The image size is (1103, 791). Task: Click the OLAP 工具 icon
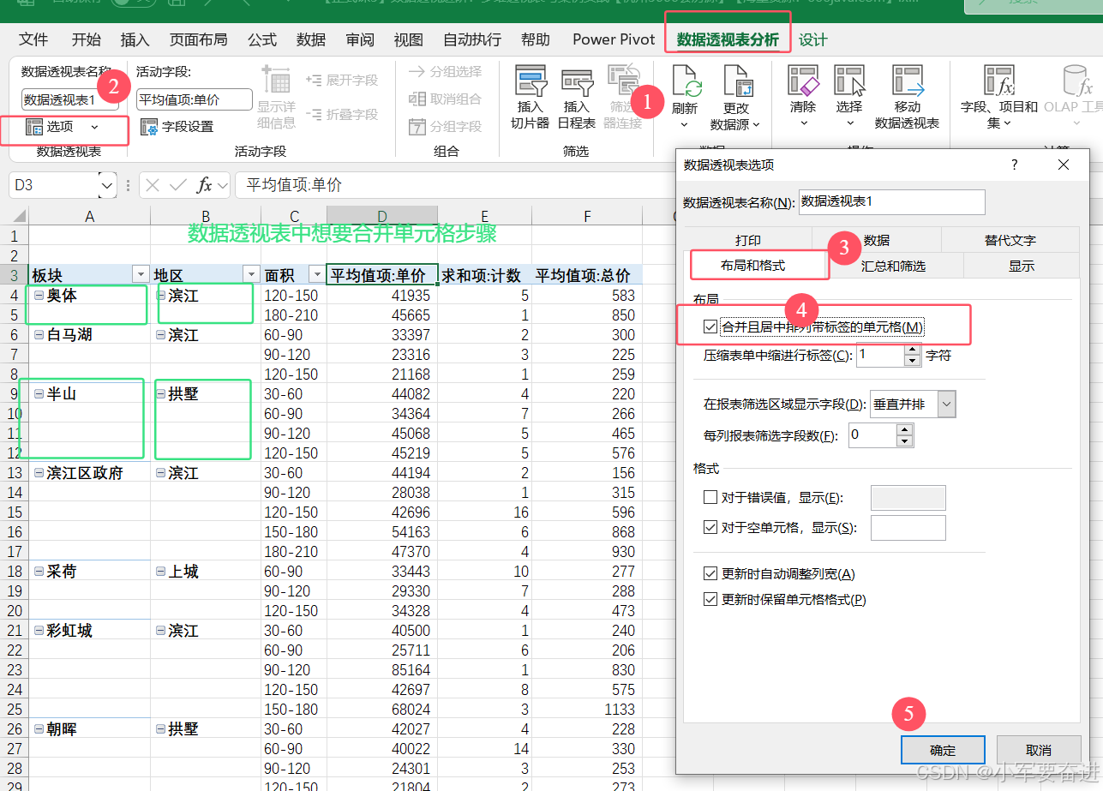pos(1076,82)
